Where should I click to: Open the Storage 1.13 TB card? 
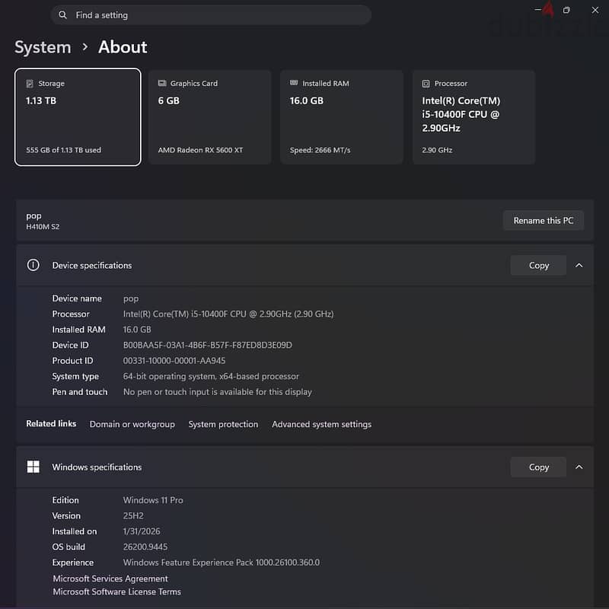click(x=78, y=117)
